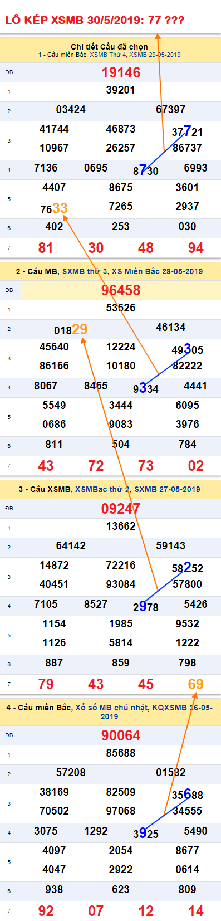
Task: Select first prize number 13662
Action: pos(121,526)
